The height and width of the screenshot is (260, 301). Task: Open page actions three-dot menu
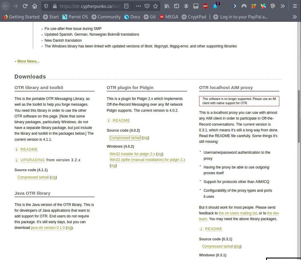click(x=138, y=6)
